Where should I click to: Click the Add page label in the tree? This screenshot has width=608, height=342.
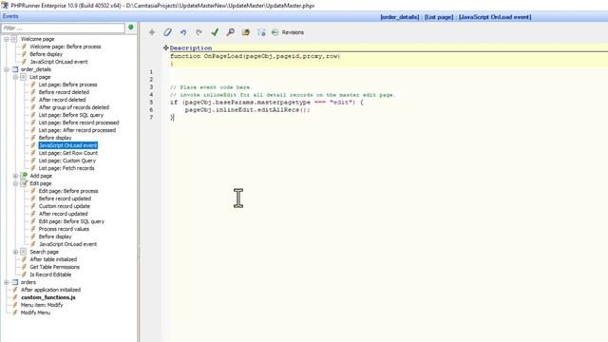coord(41,176)
